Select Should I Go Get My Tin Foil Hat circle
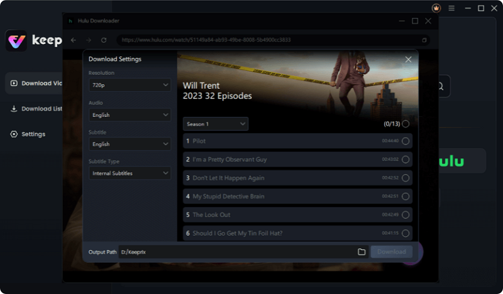This screenshot has height=294, width=503. [406, 233]
